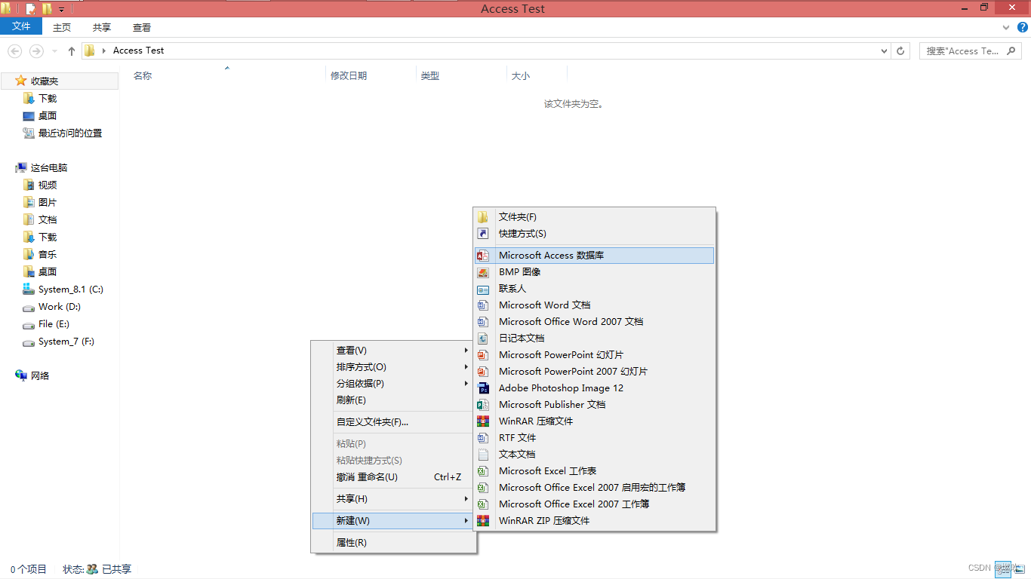1031x579 pixels.
Task: Switch to the 主页 ribbon tab
Action: pyautogui.click(x=62, y=27)
